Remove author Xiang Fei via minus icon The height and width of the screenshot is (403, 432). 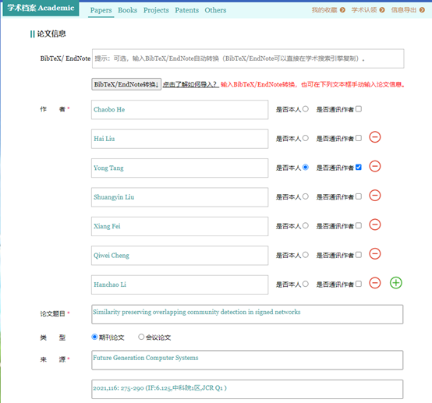375,224
